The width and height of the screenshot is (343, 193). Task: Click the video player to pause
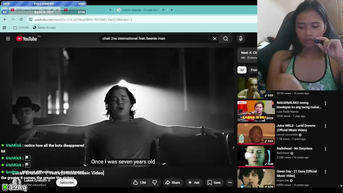coord(123,107)
